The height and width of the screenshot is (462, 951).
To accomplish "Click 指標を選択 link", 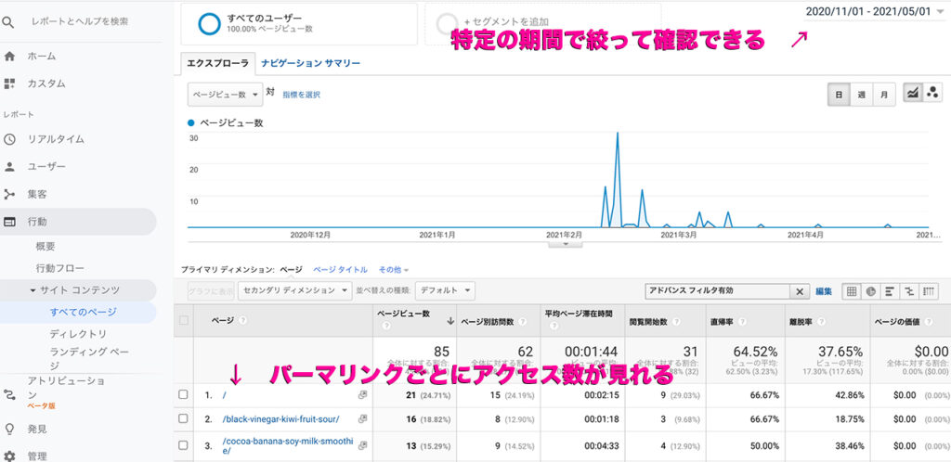I will (302, 95).
